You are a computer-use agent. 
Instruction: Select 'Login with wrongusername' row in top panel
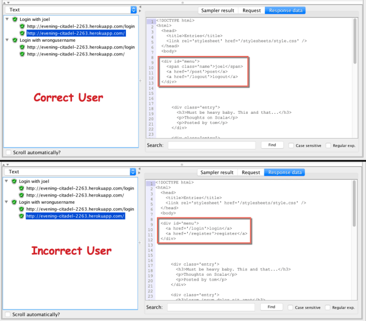[x=48, y=40]
